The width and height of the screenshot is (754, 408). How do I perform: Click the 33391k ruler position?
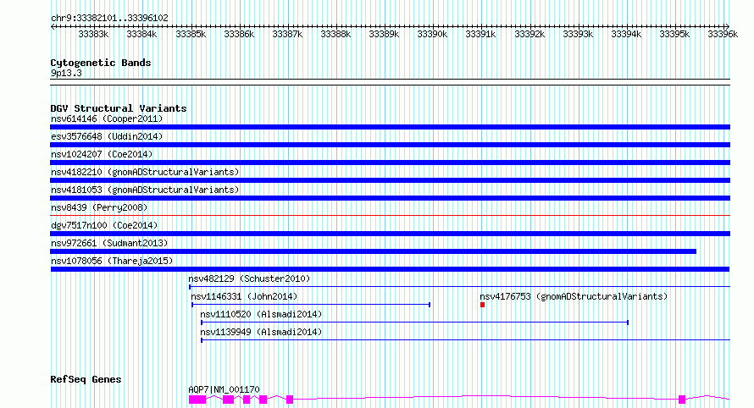[x=480, y=34]
